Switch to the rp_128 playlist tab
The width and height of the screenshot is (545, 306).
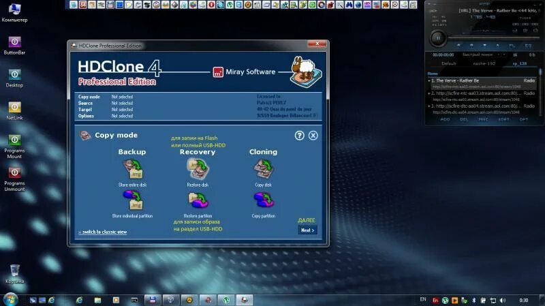point(520,63)
